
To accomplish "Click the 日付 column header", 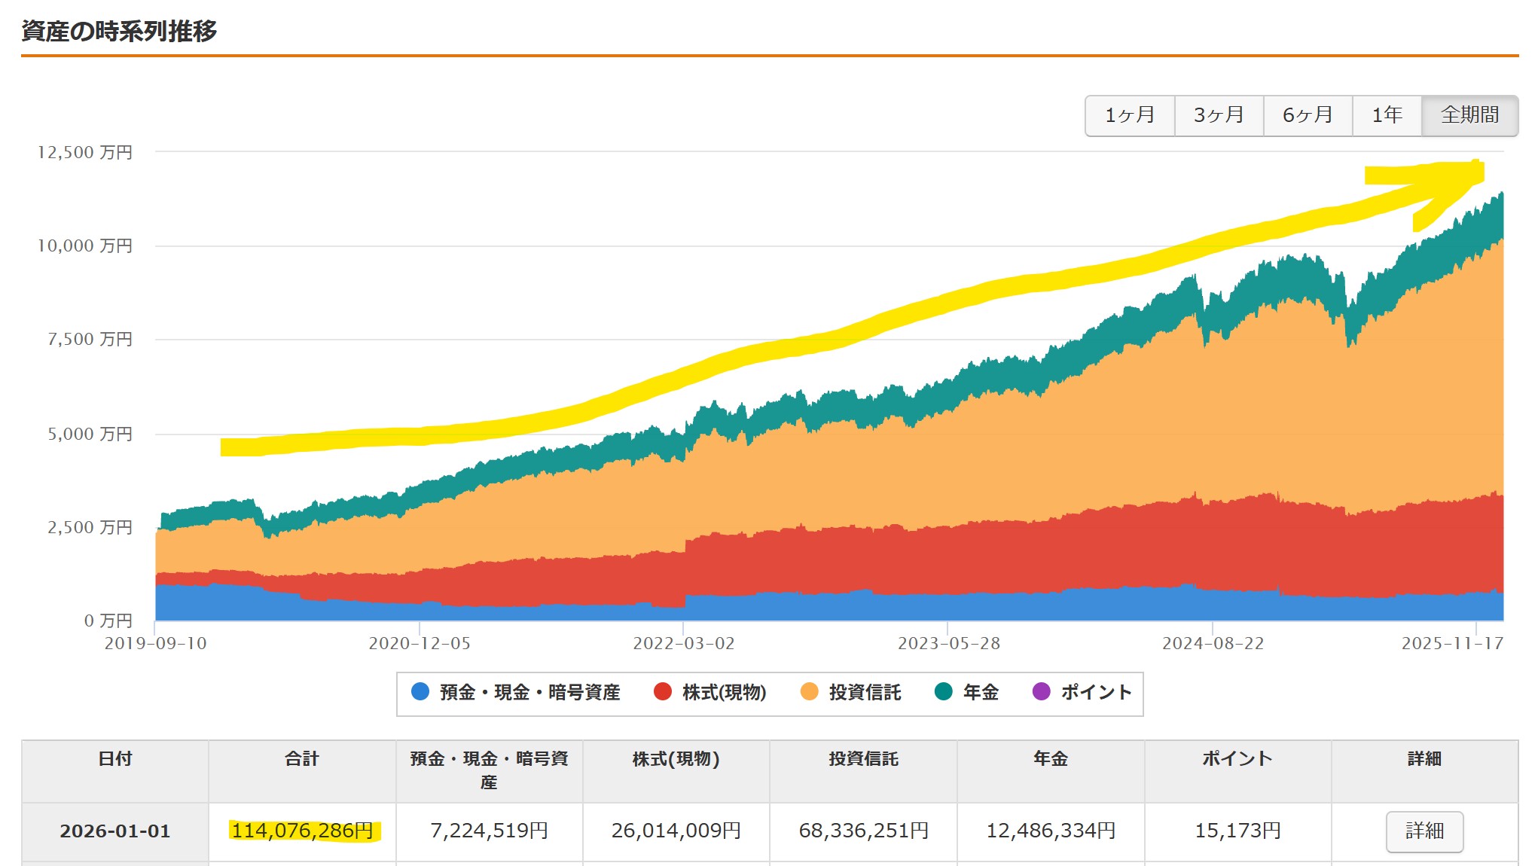I will pyautogui.click(x=115, y=759).
